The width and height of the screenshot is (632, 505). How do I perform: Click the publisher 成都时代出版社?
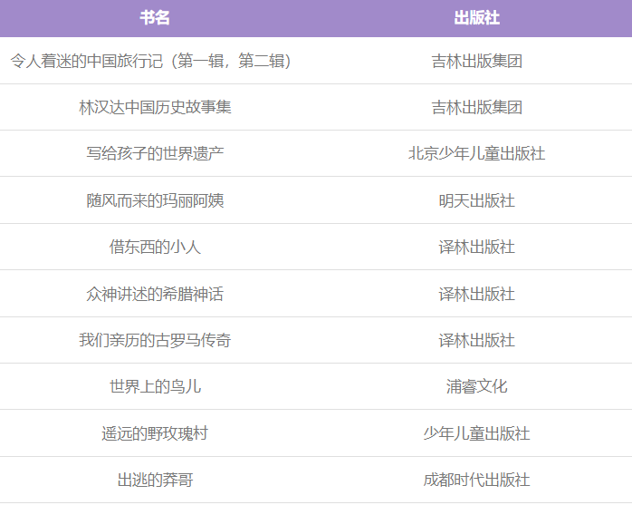point(477,480)
